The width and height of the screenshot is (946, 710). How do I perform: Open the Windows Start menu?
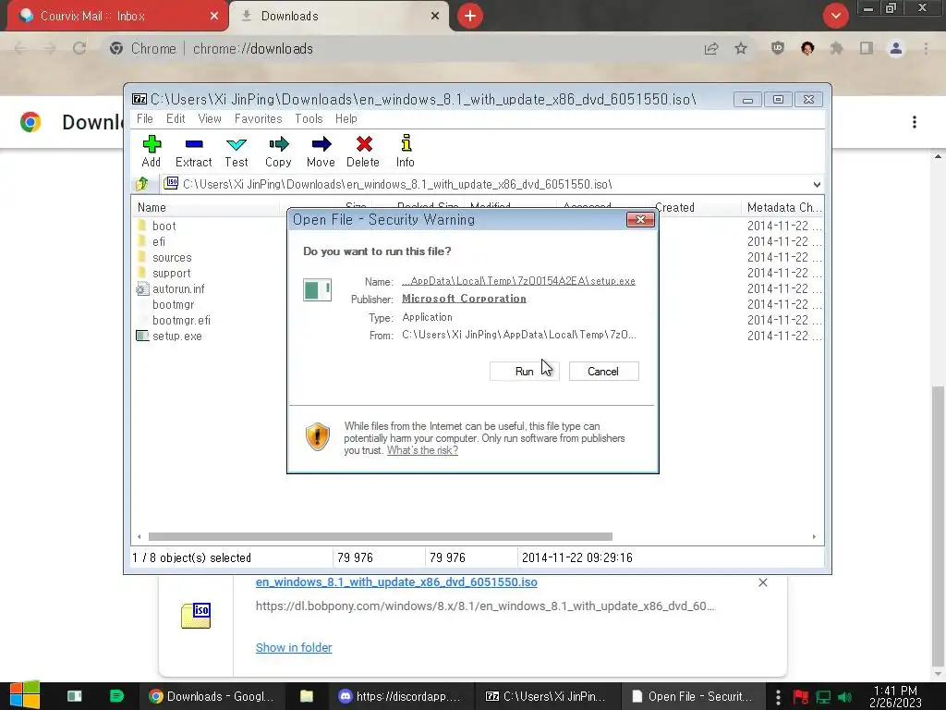click(x=25, y=695)
